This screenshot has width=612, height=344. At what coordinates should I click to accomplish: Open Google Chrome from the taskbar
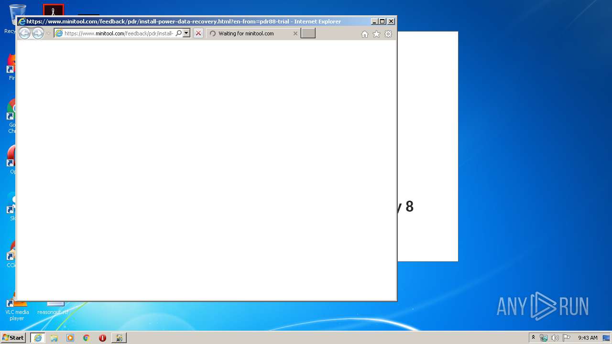click(87, 338)
